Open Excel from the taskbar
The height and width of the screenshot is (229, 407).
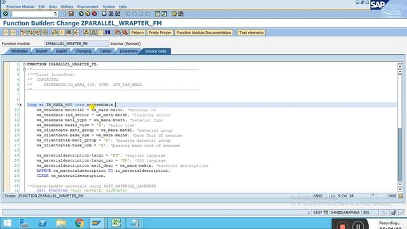point(116,223)
